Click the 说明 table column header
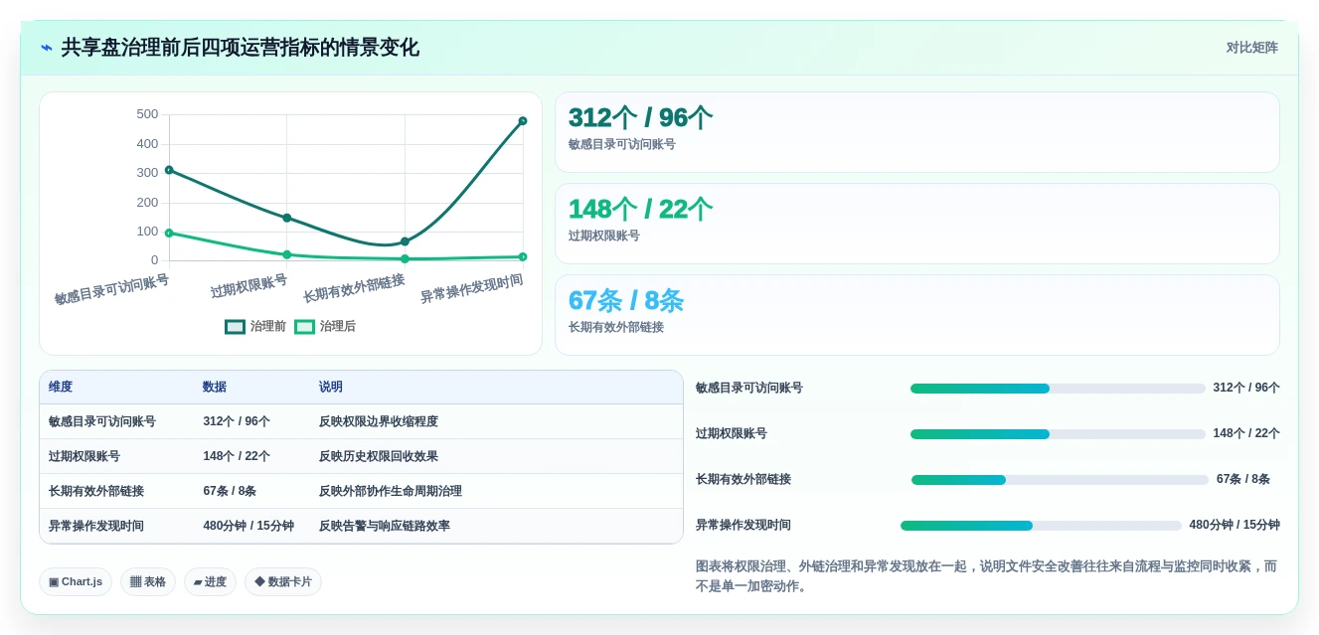 tap(331, 388)
